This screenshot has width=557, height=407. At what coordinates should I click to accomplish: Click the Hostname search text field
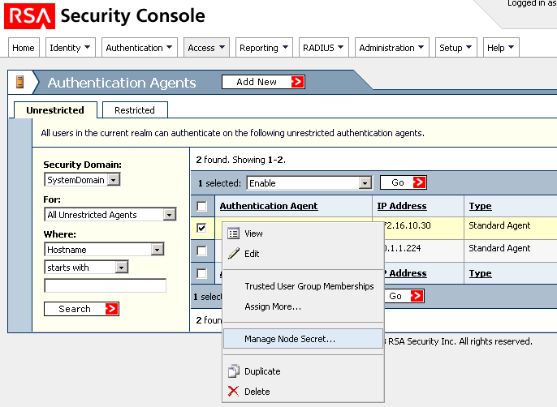pos(106,285)
